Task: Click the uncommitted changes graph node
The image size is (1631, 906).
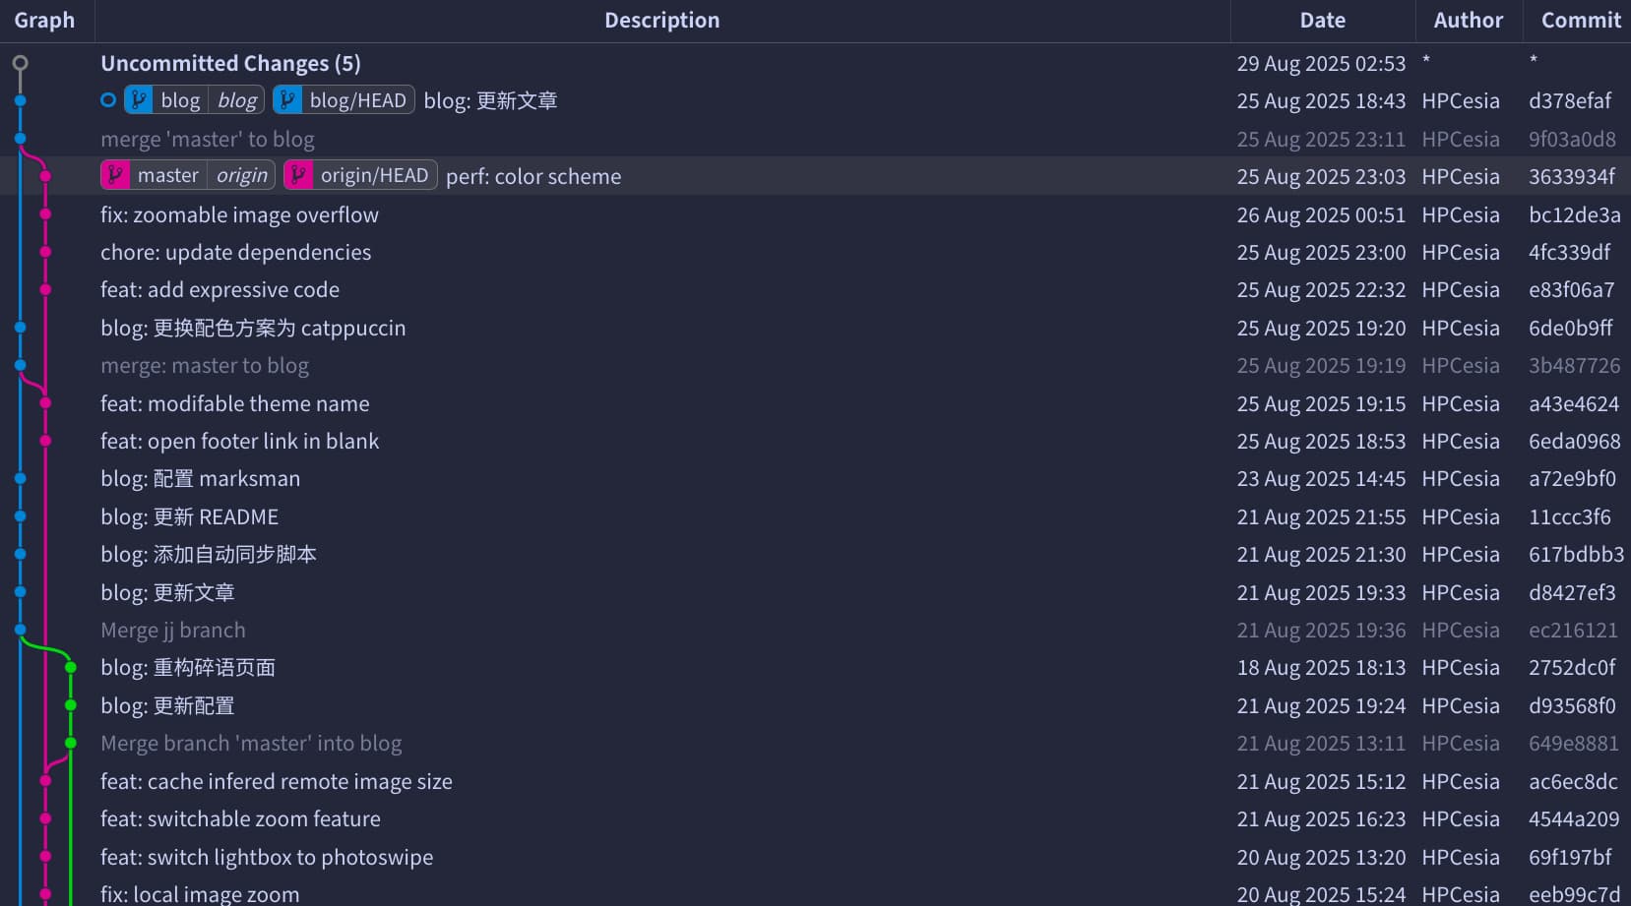Action: pos(20,63)
